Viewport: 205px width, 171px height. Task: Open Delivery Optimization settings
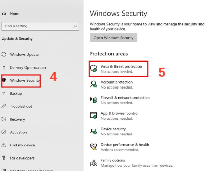click(x=28, y=68)
